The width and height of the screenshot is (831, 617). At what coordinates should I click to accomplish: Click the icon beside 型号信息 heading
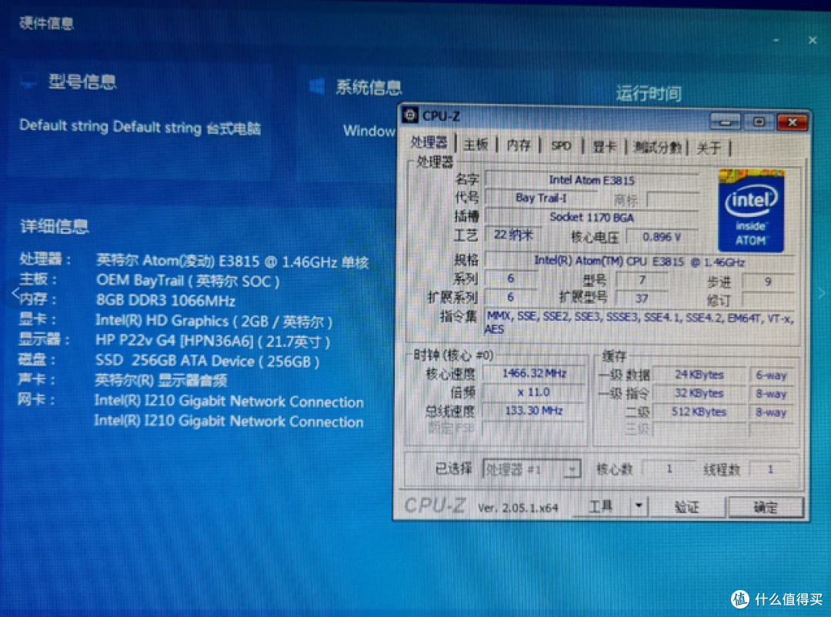28,82
